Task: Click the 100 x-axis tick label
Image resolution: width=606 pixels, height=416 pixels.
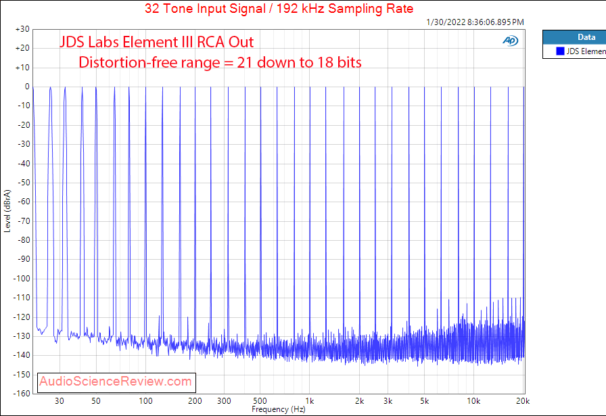Action: pos(145,401)
